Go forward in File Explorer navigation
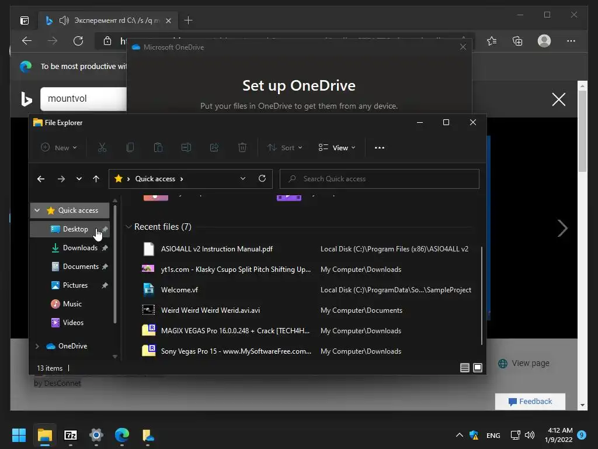 point(61,179)
